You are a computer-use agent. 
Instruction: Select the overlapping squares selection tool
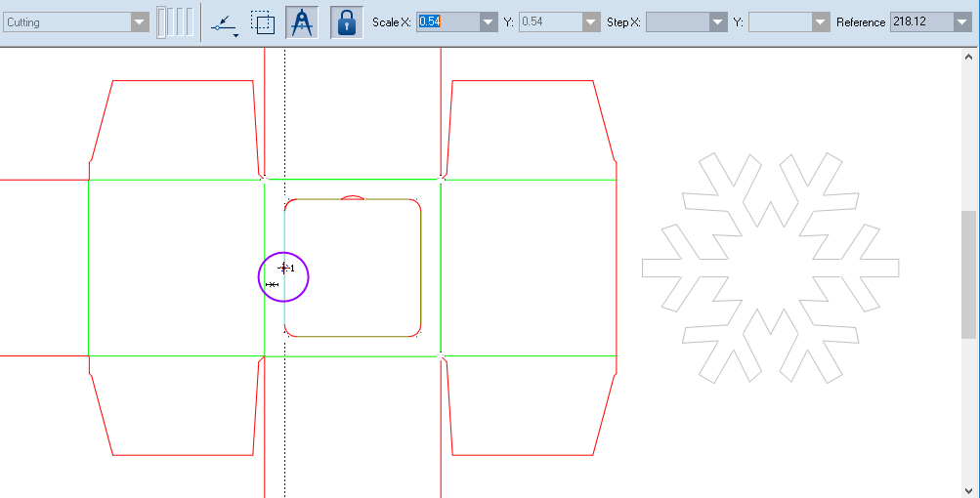(262, 22)
